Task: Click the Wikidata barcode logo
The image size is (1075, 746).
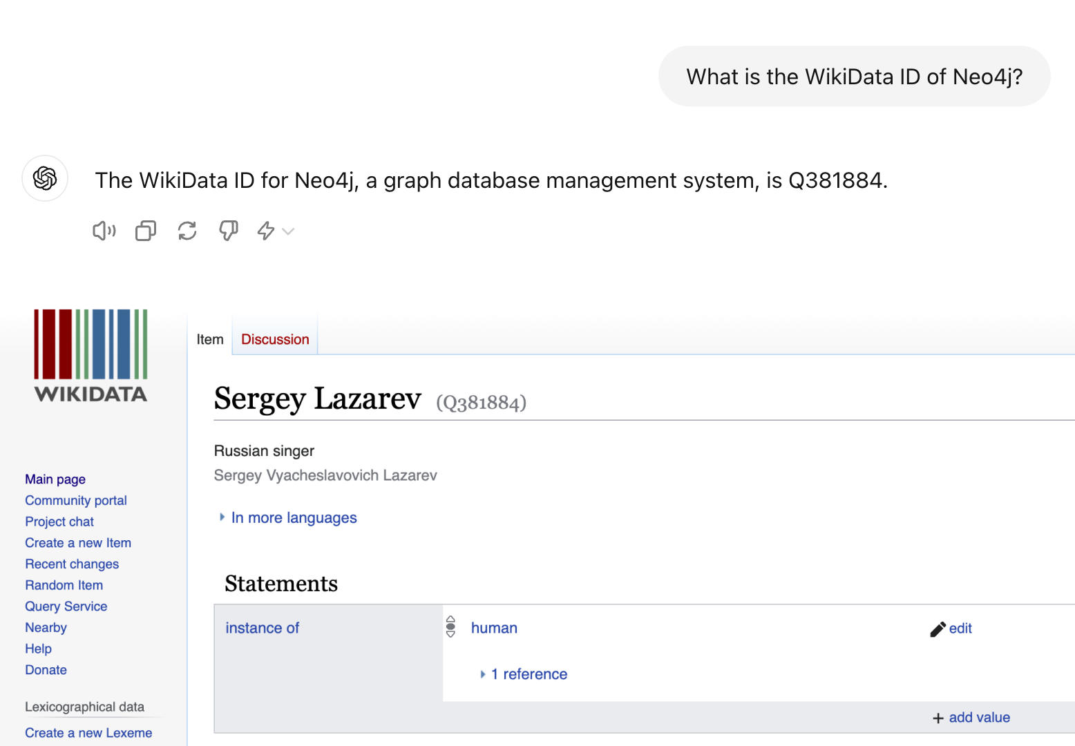Action: [x=91, y=356]
